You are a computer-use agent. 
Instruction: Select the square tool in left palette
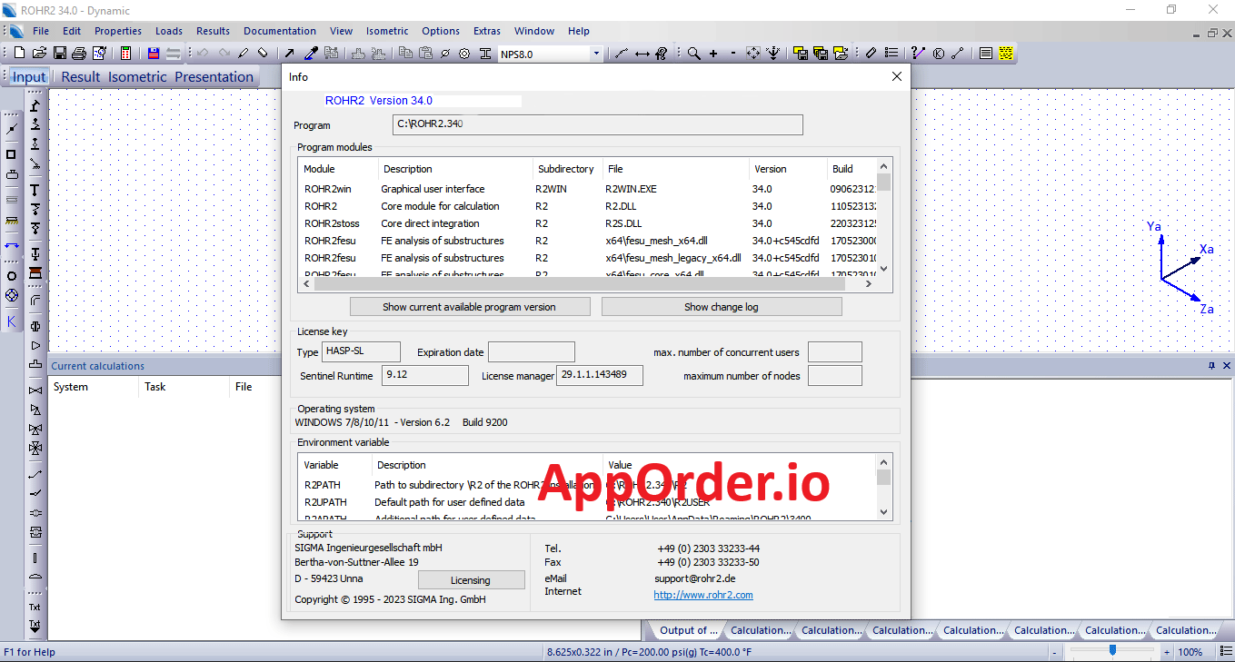pos(12,154)
